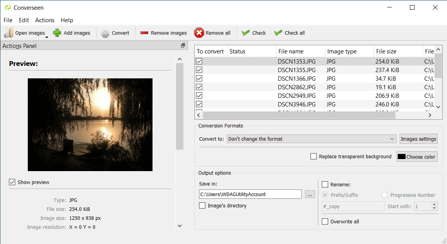The image size is (447, 244).
Task: Click the Converseen logo in title bar
Action: point(8,8)
